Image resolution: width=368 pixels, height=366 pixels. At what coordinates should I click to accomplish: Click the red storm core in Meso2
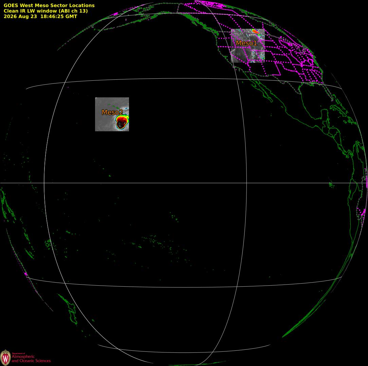click(x=122, y=122)
